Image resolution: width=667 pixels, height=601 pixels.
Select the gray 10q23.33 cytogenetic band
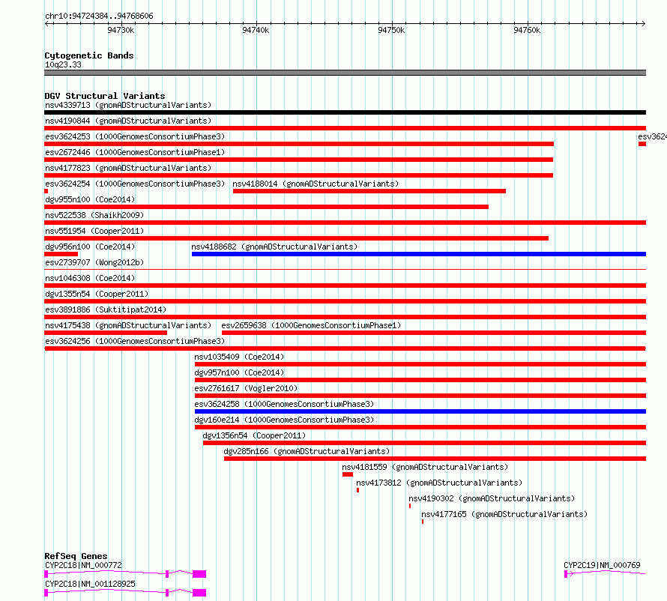[345, 73]
